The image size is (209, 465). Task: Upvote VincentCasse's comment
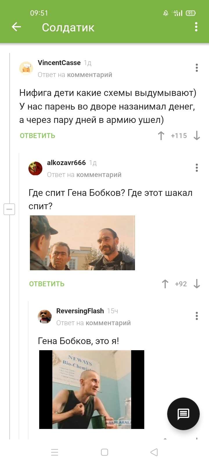point(161,136)
